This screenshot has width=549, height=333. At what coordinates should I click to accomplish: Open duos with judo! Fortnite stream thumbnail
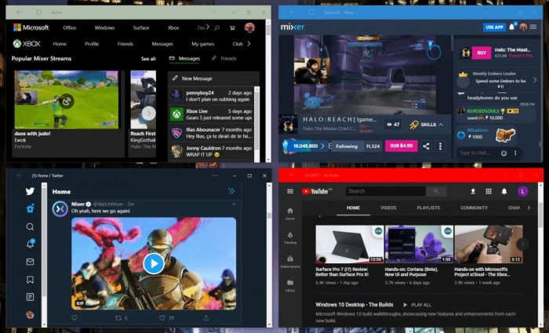click(66, 100)
